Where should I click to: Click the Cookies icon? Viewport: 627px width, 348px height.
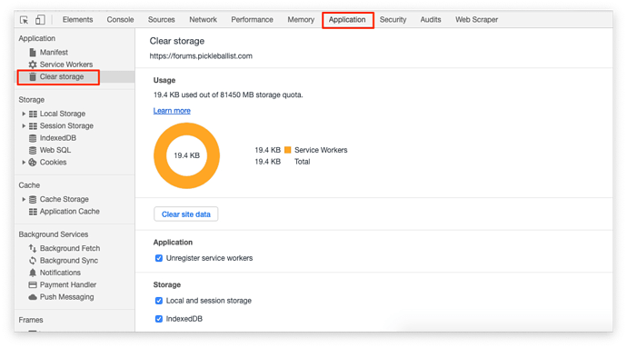coord(33,163)
